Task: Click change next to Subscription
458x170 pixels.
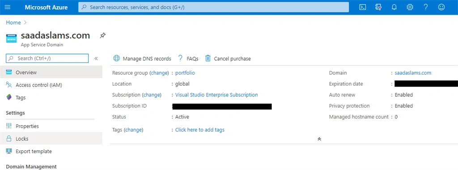Action: coord(152,95)
